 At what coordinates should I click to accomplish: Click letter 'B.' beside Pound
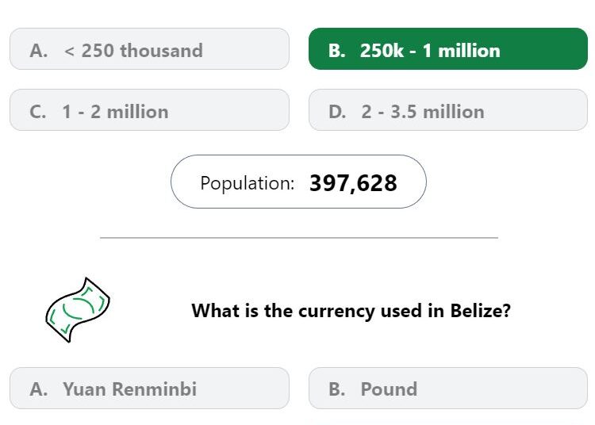click(337, 389)
